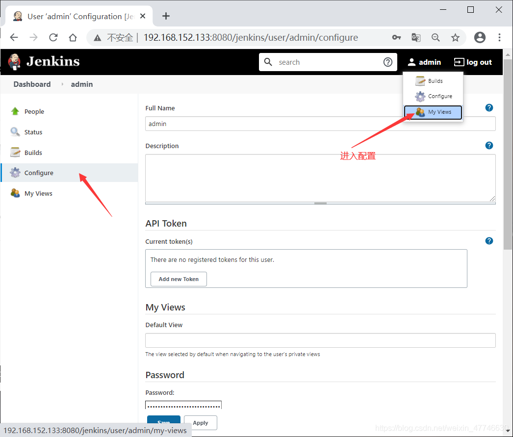
Task: Click into the Description textarea
Action: [320, 178]
